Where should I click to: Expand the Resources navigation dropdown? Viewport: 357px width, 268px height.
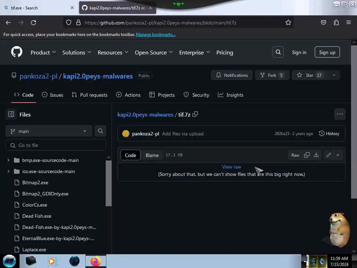[x=113, y=52]
